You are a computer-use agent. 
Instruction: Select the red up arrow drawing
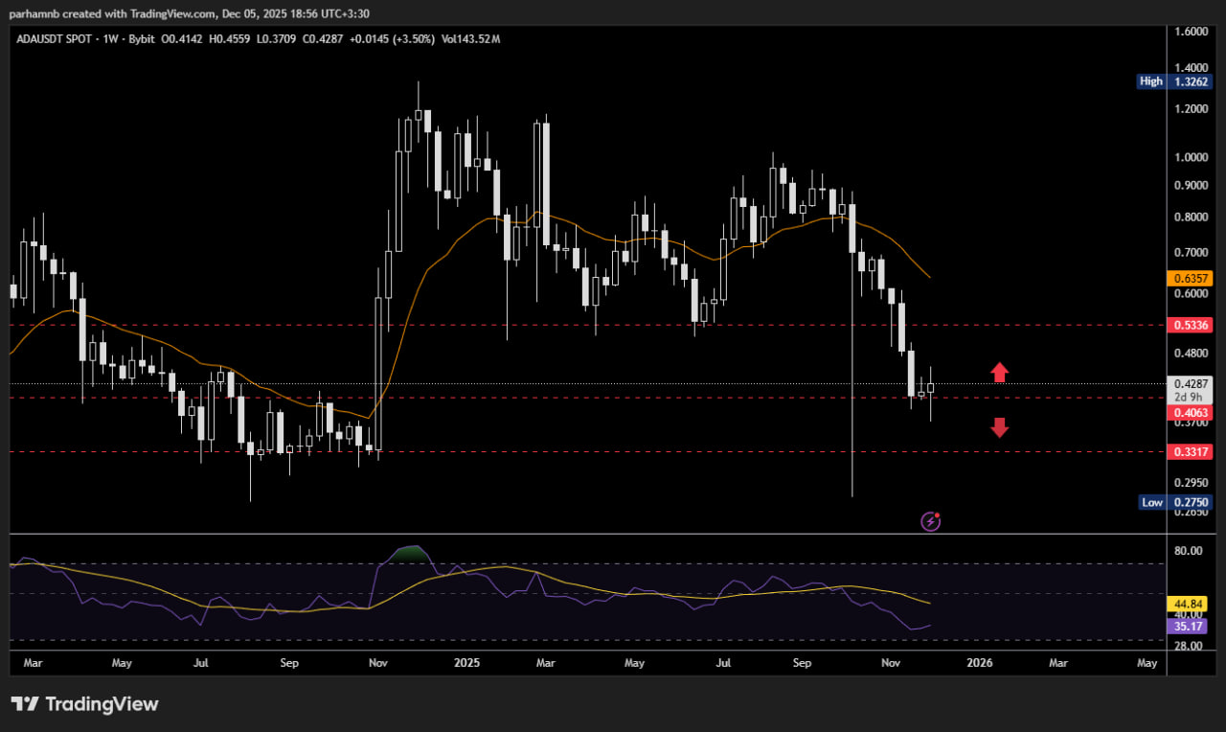click(999, 373)
